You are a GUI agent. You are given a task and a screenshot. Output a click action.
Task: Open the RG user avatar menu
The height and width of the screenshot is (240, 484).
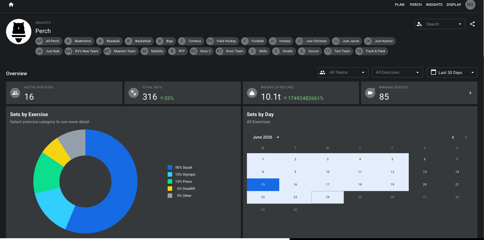point(470,5)
